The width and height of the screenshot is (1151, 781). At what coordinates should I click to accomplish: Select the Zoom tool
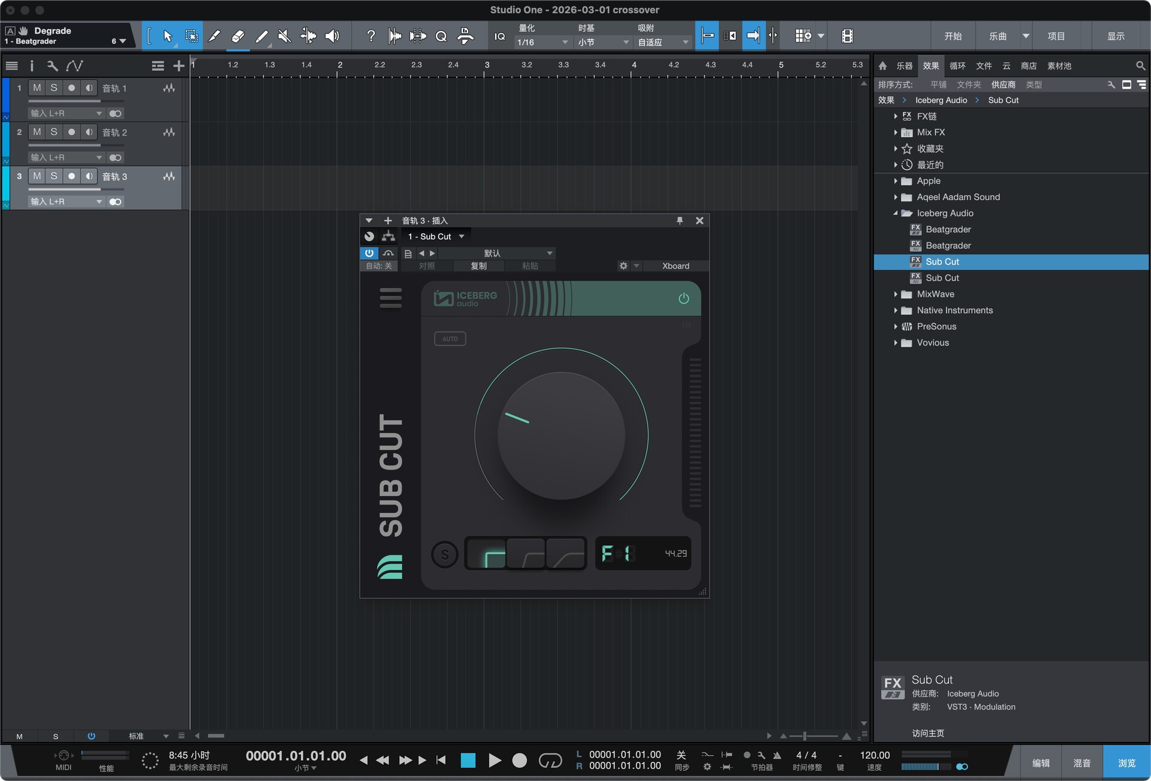442,35
